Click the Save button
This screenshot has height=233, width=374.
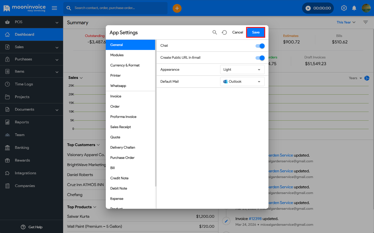[256, 32]
